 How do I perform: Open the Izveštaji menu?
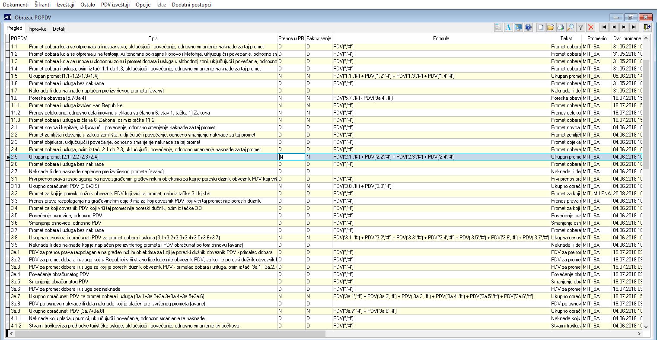point(66,5)
